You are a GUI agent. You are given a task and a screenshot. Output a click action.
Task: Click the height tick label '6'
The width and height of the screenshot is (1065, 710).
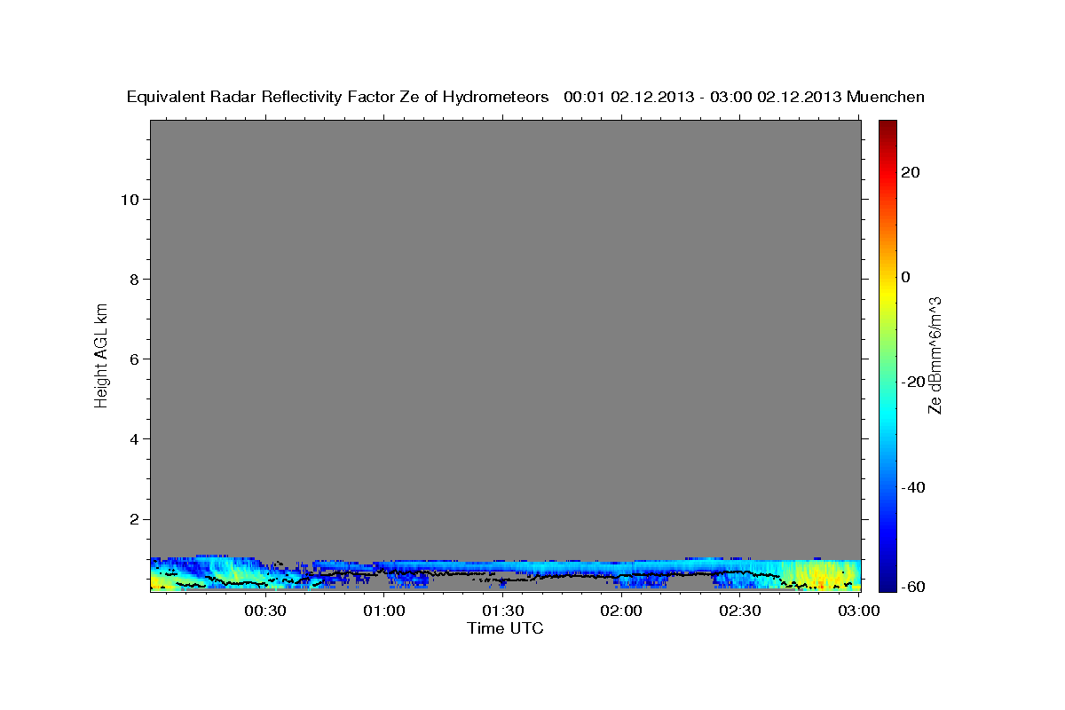[x=135, y=359]
